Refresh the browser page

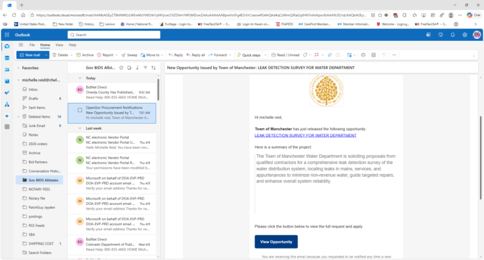click(x=14, y=15)
